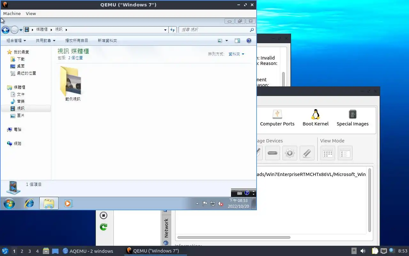Click horizontal scrollbar in AQEMU device list
Viewport: 409px width, 256px height.
tap(234, 237)
